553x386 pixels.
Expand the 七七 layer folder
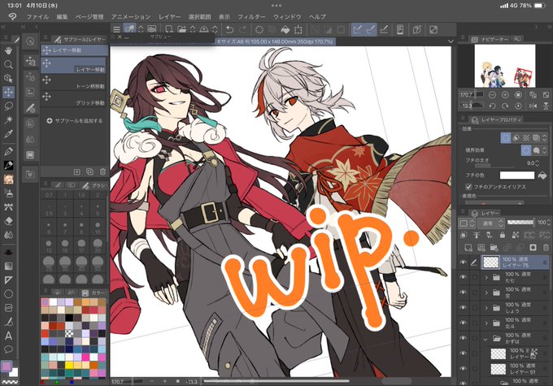click(x=486, y=277)
